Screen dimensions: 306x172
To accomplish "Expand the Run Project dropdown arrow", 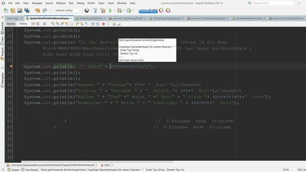I will tap(114, 11).
